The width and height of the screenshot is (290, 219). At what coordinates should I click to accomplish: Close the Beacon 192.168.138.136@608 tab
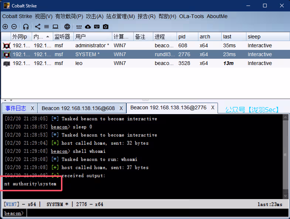[121, 108]
